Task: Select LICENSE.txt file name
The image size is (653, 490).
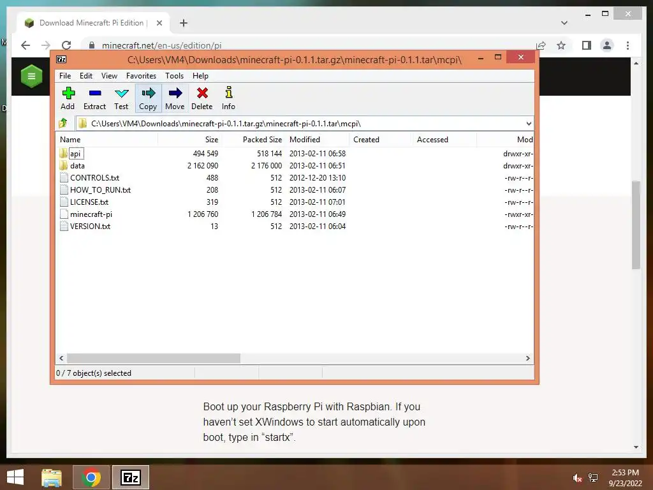Action: coord(89,202)
